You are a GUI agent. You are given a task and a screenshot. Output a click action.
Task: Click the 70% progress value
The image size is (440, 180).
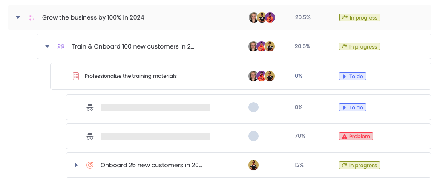pyautogui.click(x=300, y=136)
